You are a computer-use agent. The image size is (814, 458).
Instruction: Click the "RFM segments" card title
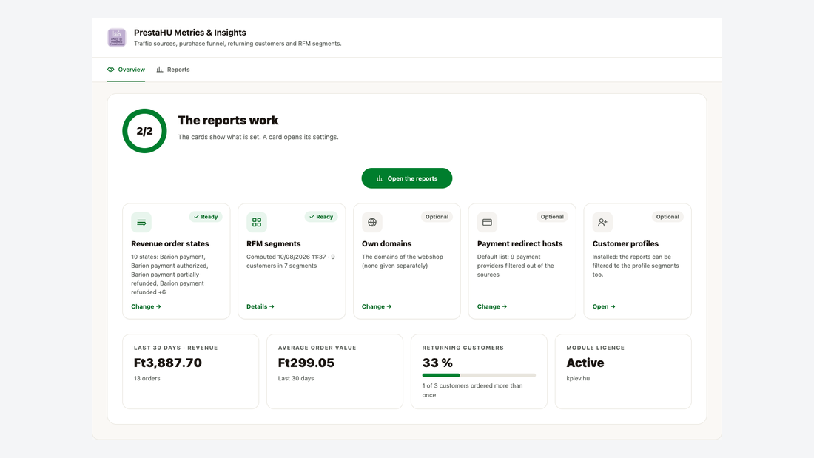click(x=274, y=243)
